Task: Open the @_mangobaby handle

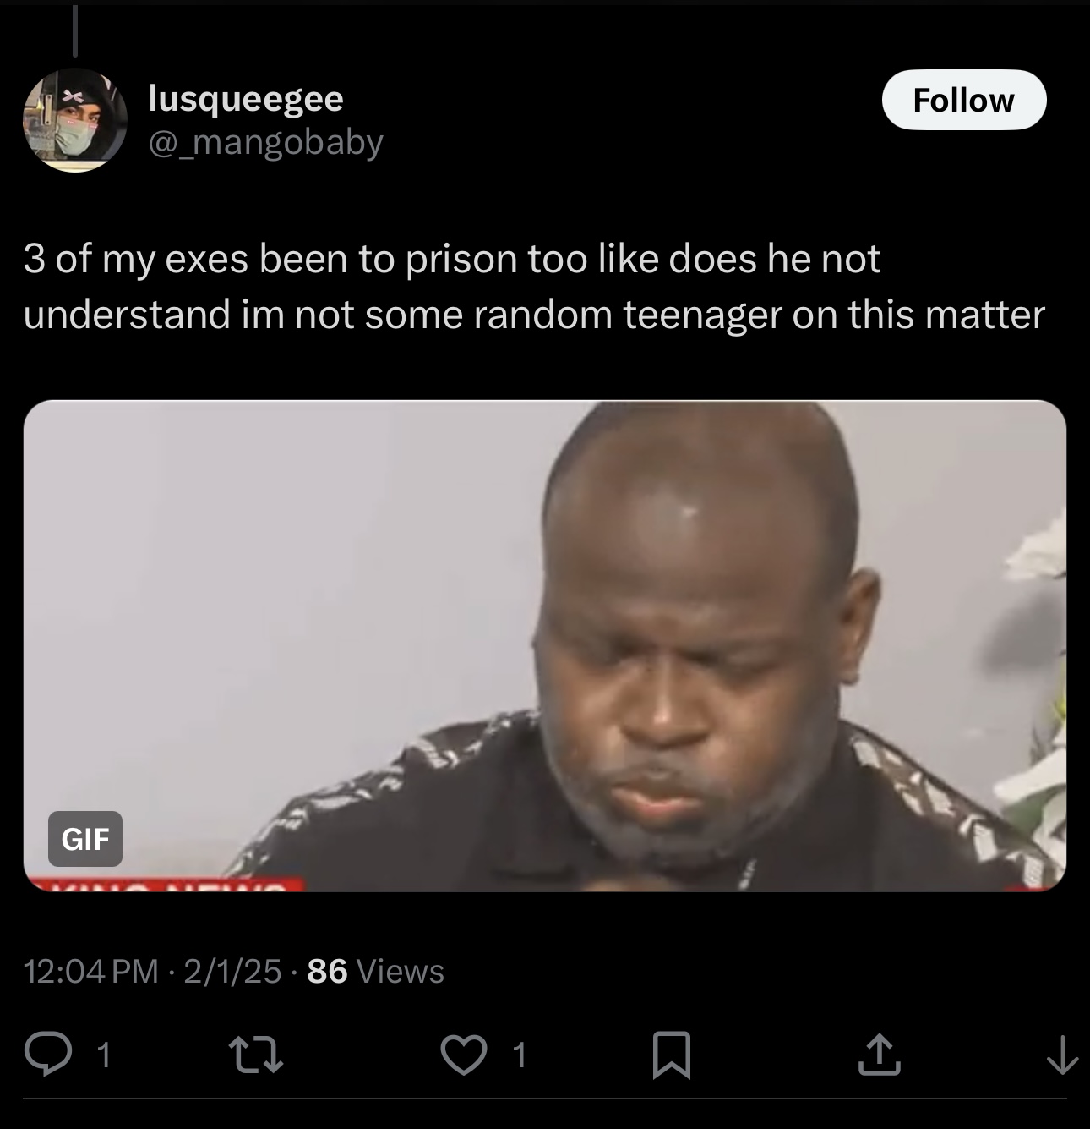Action: point(266,143)
